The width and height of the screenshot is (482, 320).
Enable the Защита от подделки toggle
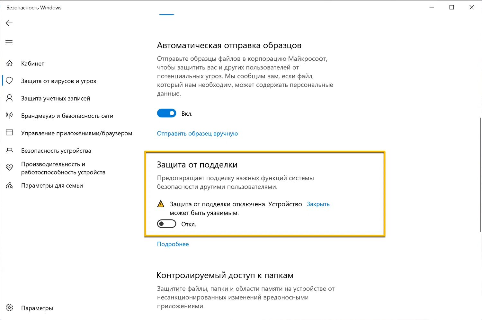[x=166, y=224]
